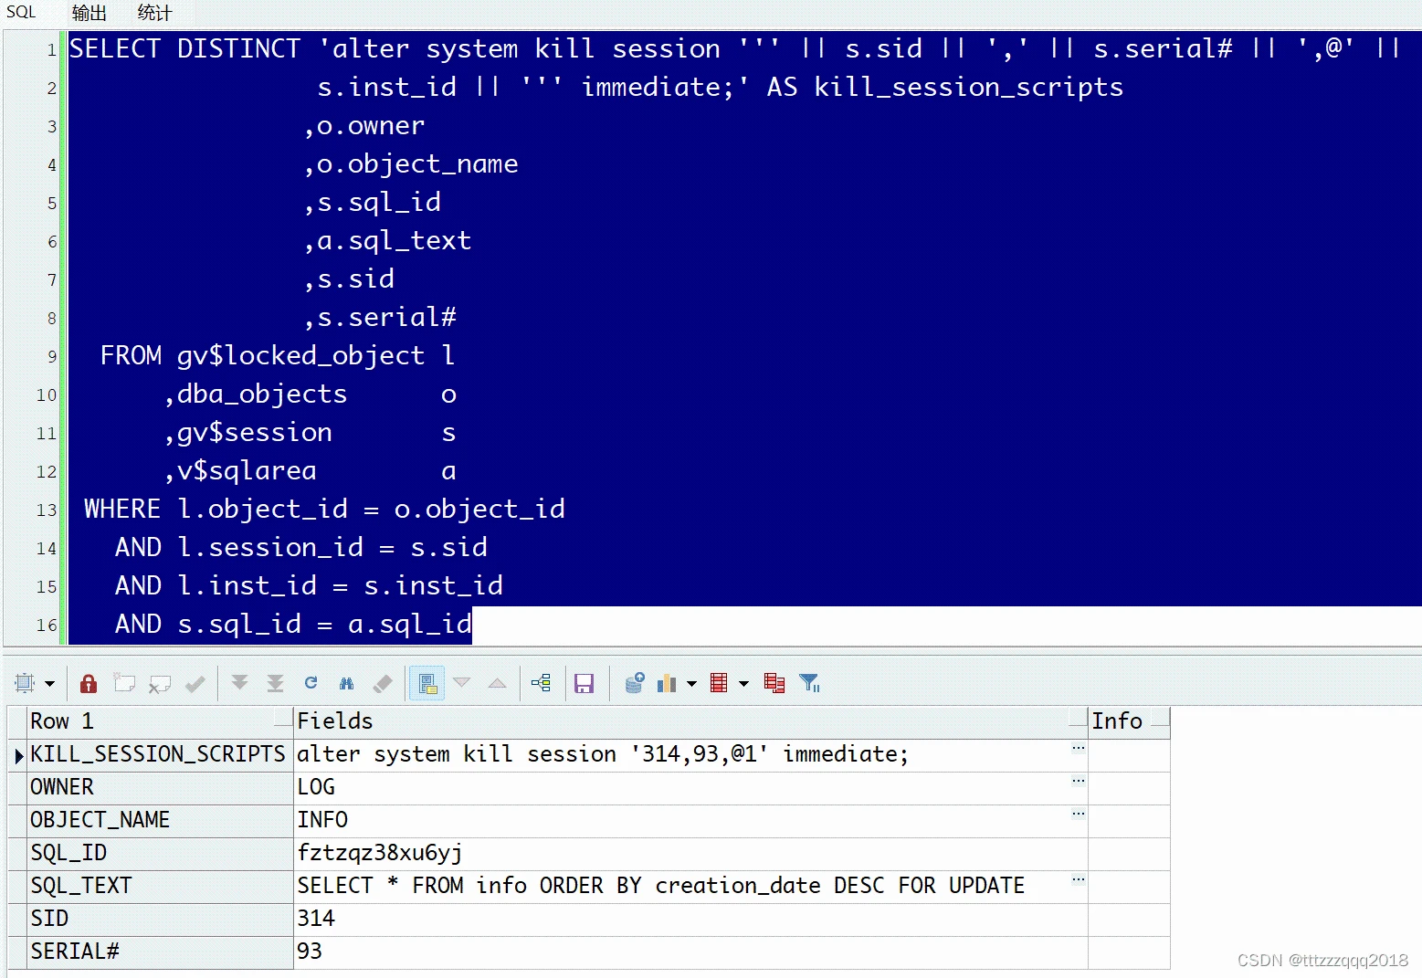
Task: Click the red lock Edit data icon
Action: coord(89,683)
